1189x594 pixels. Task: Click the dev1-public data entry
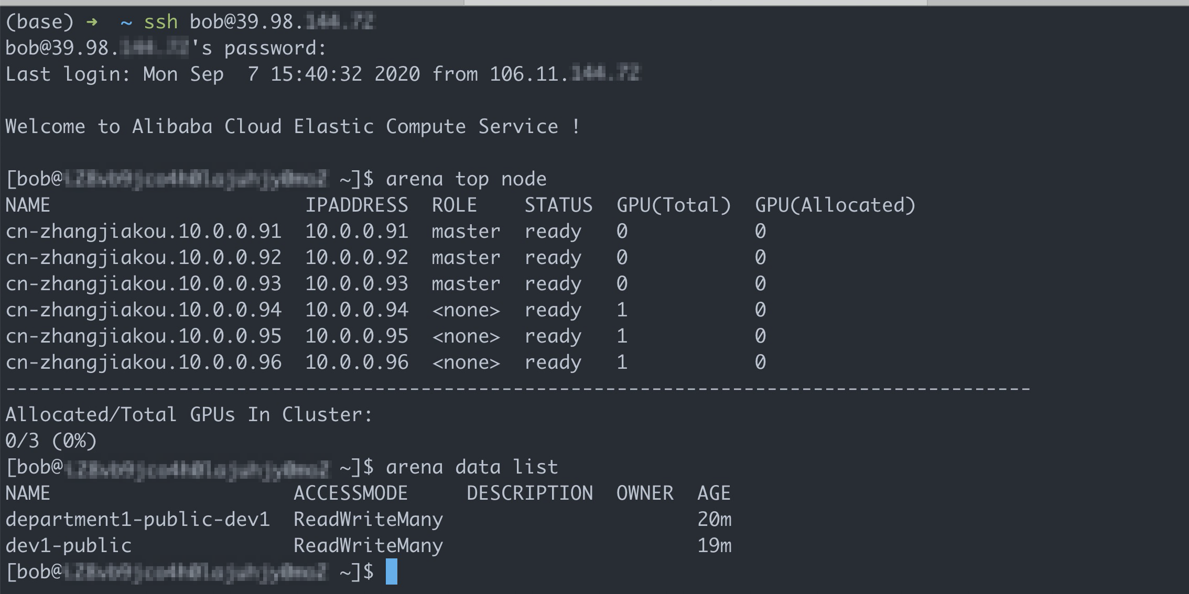tap(68, 546)
